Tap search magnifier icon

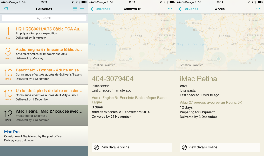point(38,18)
